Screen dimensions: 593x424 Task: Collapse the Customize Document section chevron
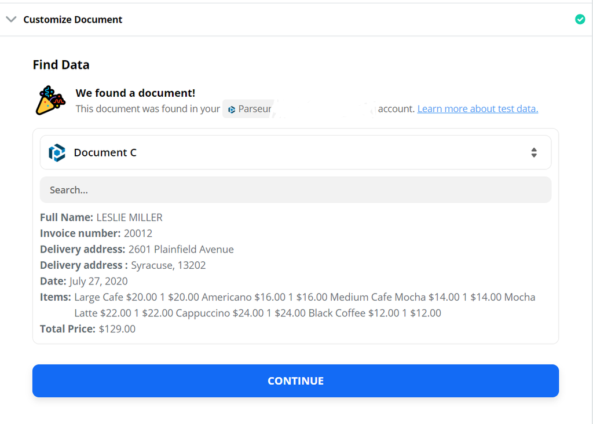[x=11, y=19]
